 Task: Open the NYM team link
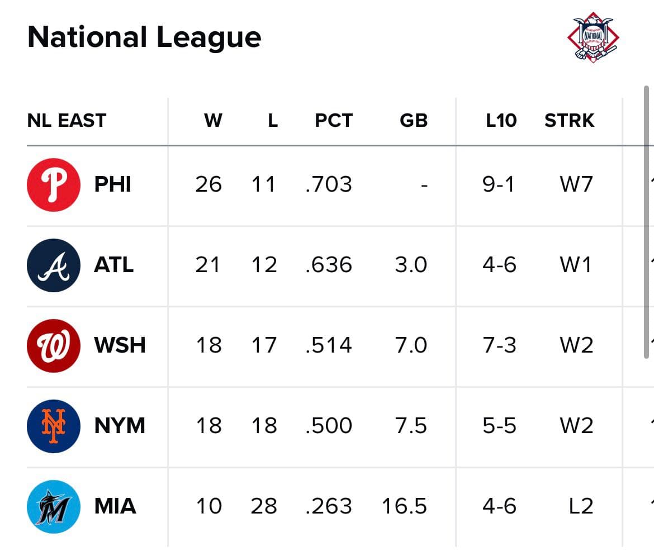120,426
